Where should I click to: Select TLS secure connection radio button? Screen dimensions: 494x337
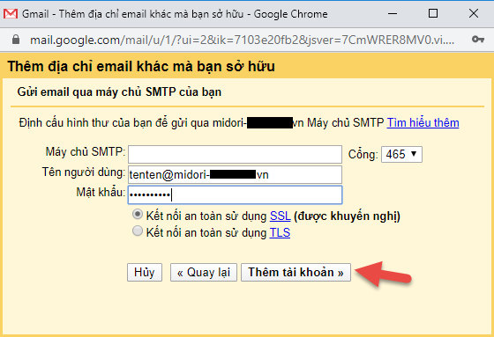pyautogui.click(x=138, y=231)
